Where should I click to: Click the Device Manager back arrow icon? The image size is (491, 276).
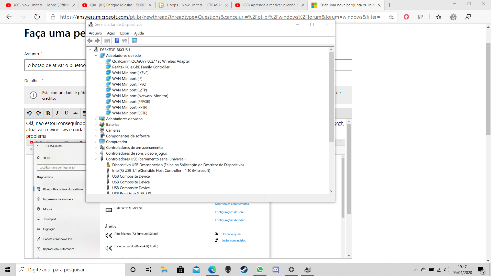(90, 41)
